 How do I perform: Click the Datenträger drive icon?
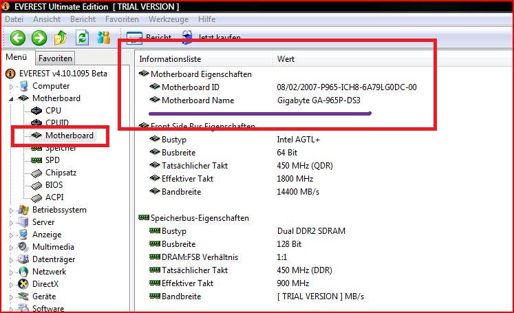point(23,259)
